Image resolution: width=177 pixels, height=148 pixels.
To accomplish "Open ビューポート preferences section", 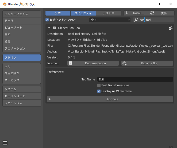I will pos(22,28).
